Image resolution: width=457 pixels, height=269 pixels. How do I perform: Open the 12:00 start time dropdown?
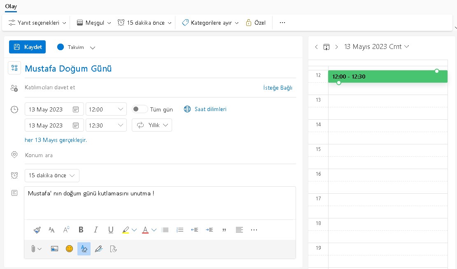(x=106, y=109)
